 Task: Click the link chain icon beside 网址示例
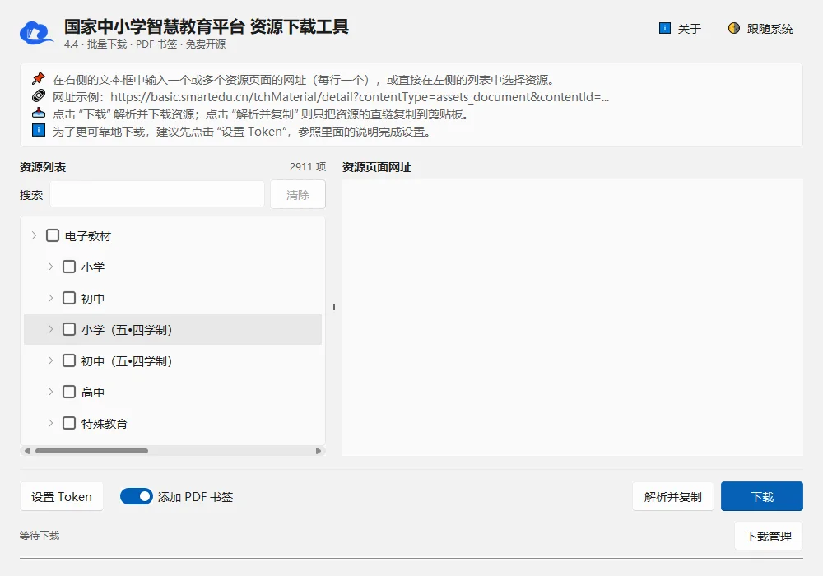(39, 96)
